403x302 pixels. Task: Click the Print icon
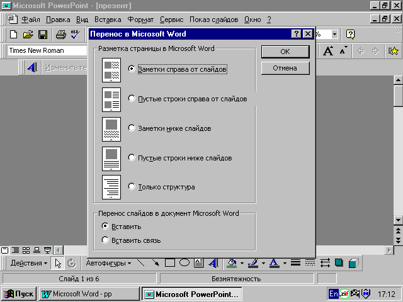(61, 34)
